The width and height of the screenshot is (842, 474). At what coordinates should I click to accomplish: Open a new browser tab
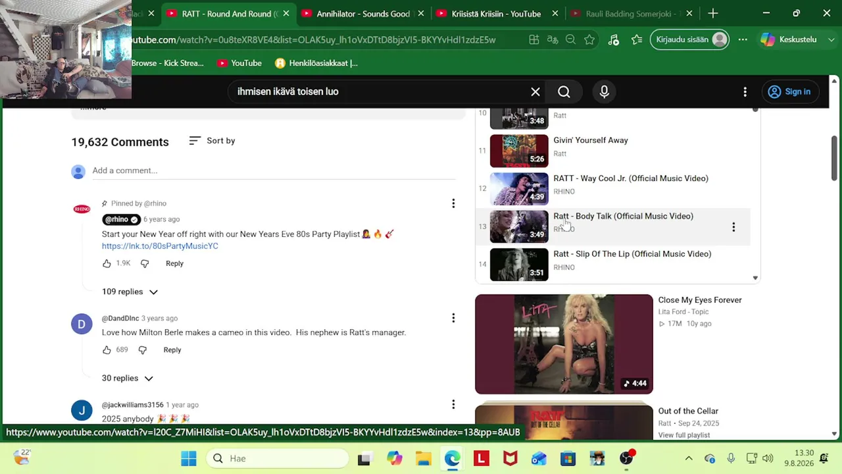coord(713,13)
